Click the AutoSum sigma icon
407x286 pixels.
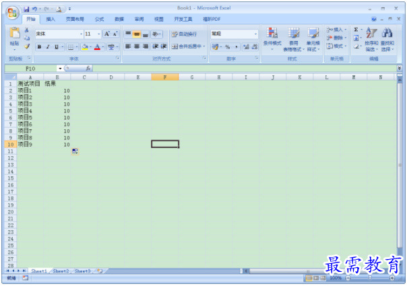(x=356, y=30)
